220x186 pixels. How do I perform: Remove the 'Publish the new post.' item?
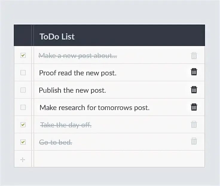click(x=194, y=90)
